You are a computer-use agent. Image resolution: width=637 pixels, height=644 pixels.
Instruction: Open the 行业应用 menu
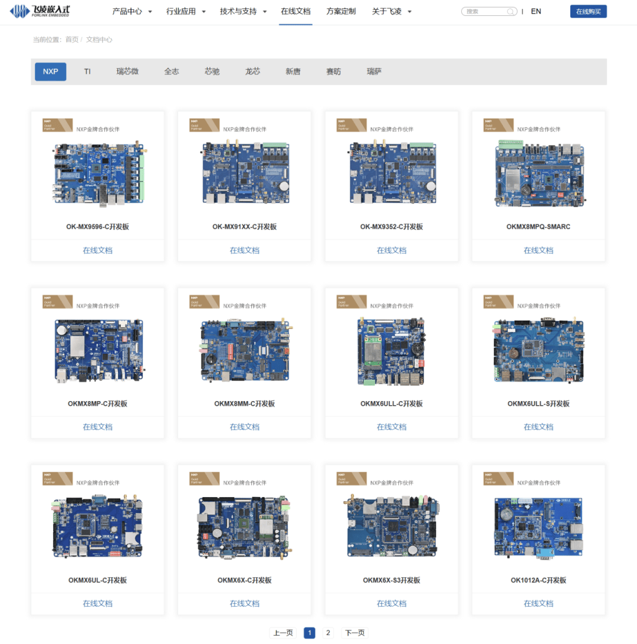pos(181,12)
